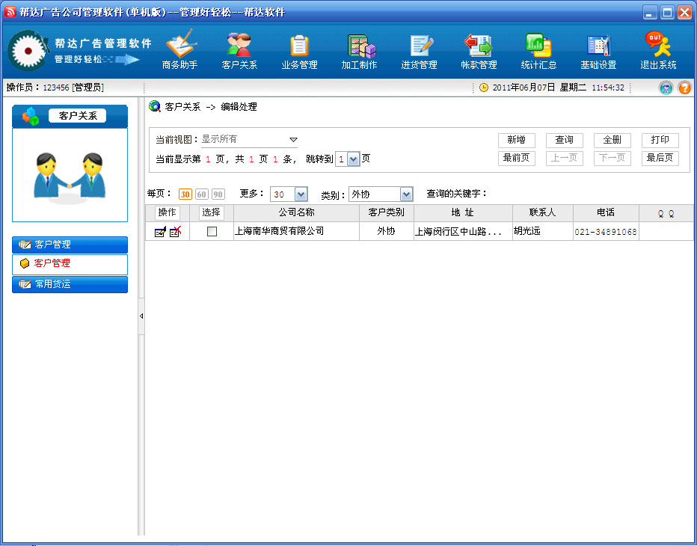Click the 地址 column header

[x=463, y=212]
